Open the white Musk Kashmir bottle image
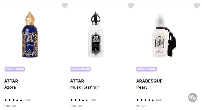Image resolution: width=202 pixels, height=110 pixels. 96,34
